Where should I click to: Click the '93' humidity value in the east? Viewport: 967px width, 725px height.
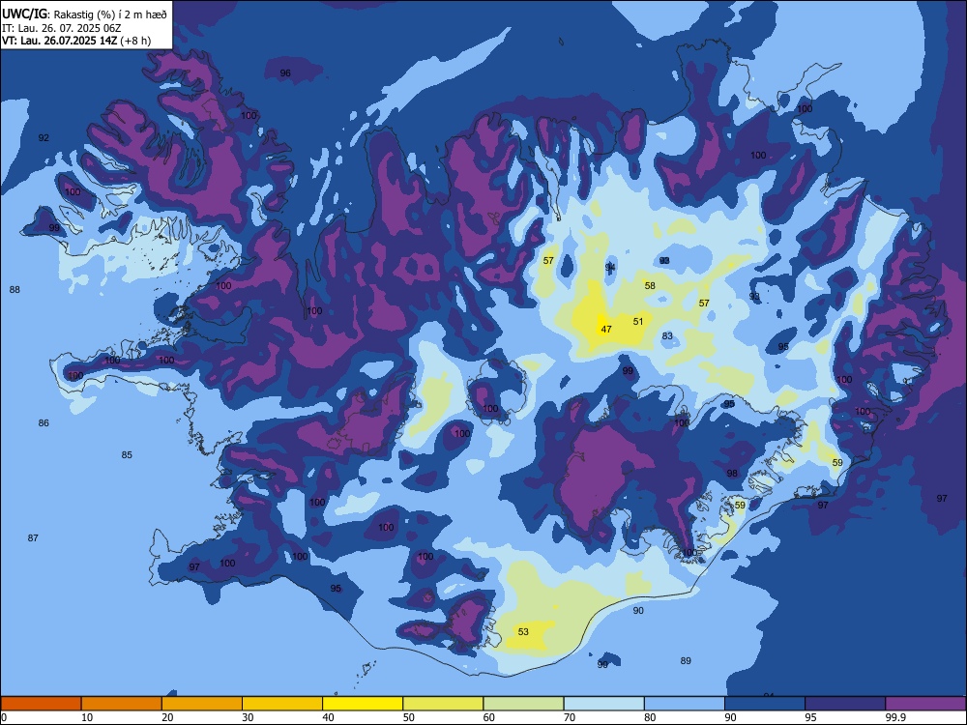click(x=754, y=297)
